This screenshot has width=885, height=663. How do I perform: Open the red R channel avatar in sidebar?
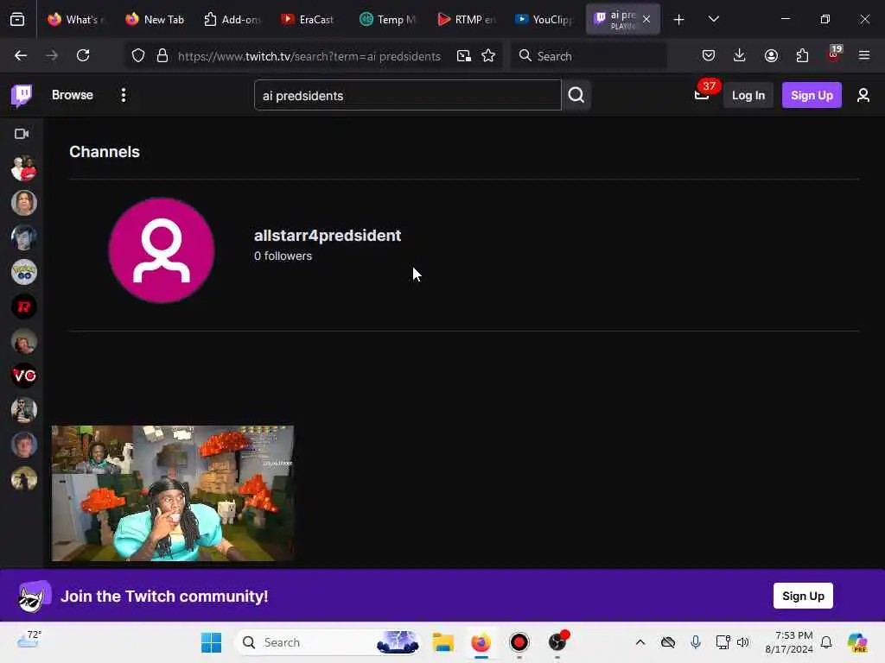23,306
